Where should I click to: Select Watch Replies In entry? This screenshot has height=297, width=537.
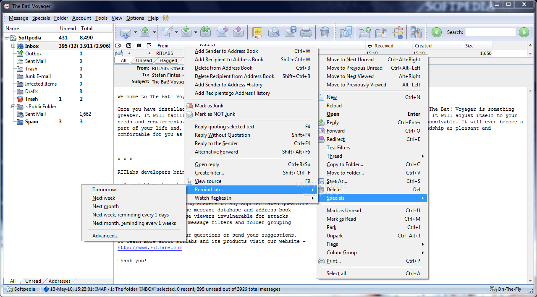[x=251, y=198]
